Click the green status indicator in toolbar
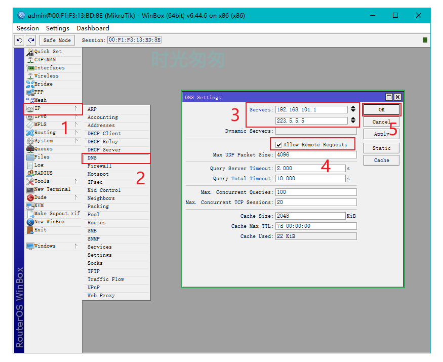443x362 pixels. tap(425, 40)
